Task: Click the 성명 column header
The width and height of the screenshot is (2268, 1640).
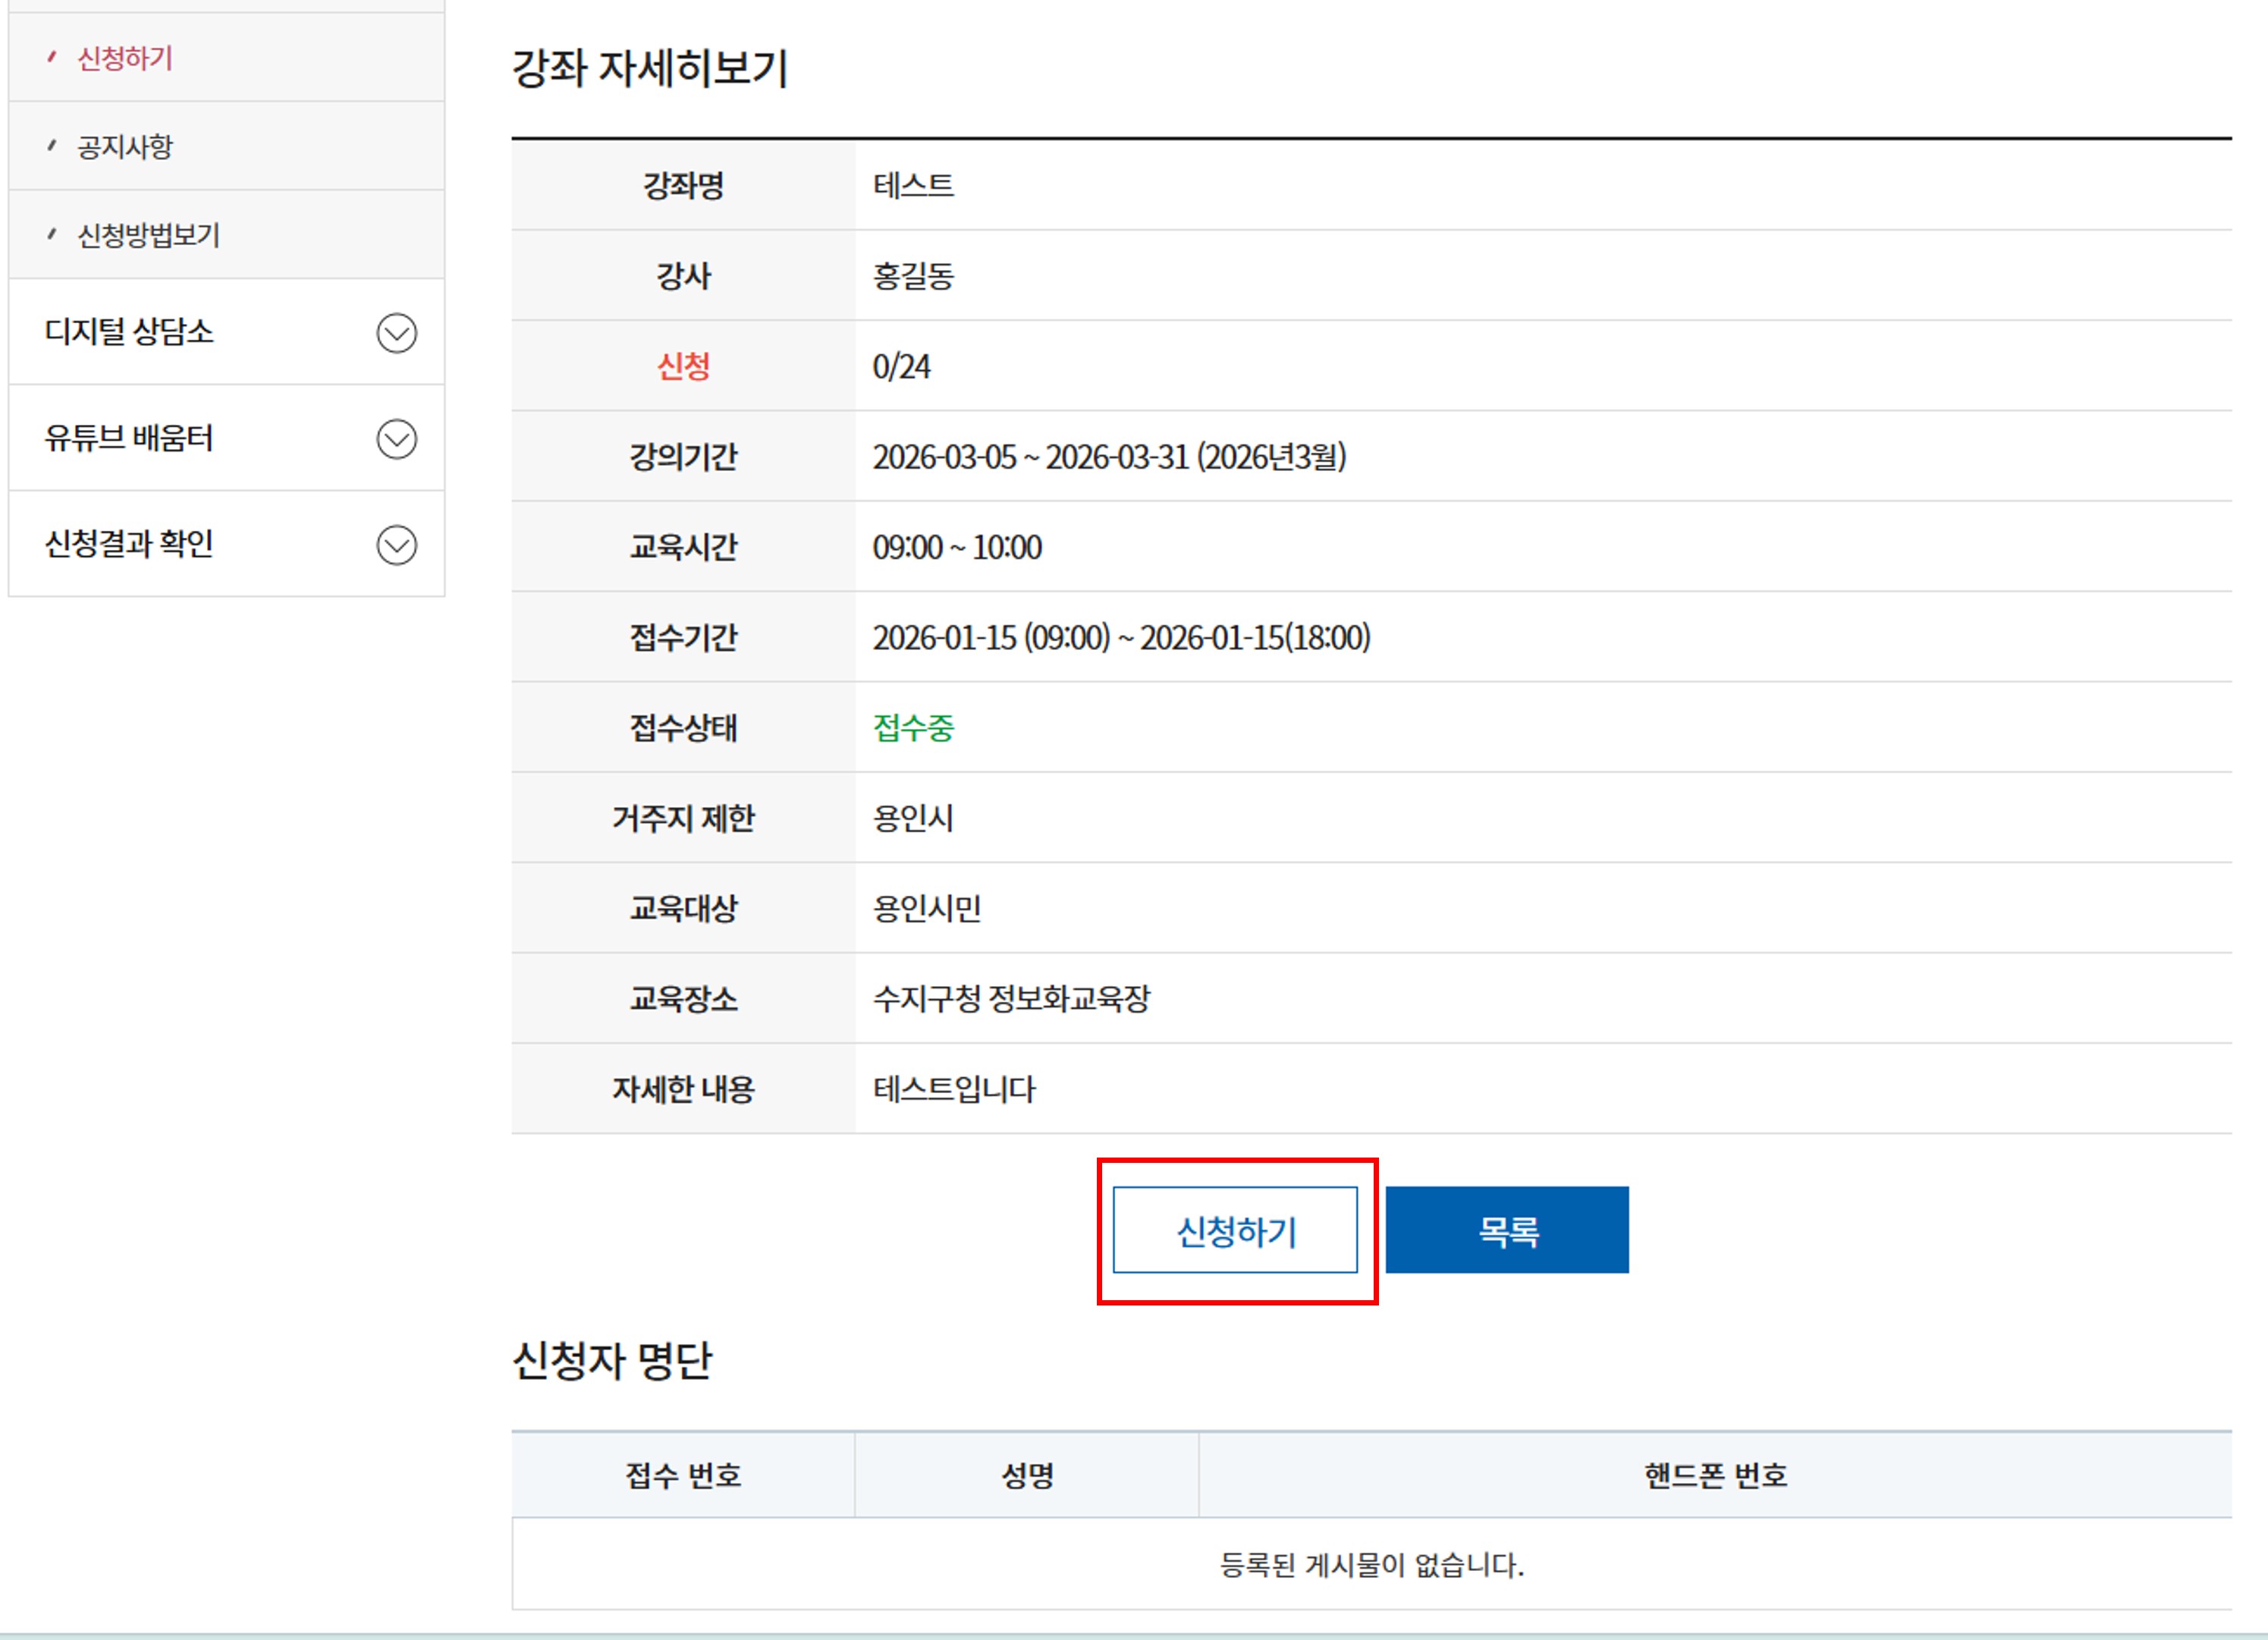Action: [1027, 1475]
